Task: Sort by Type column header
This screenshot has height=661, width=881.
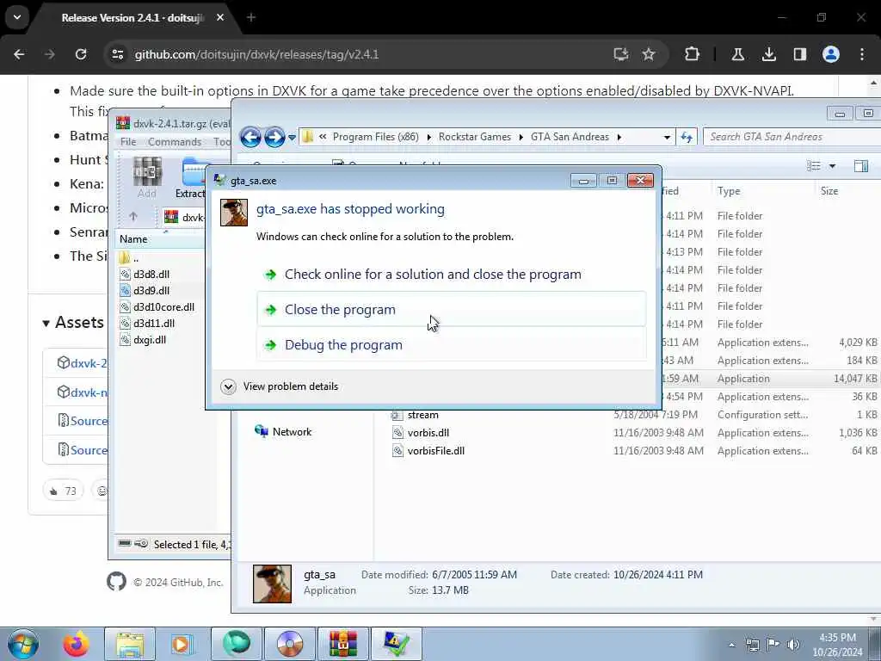Action: 729,191
